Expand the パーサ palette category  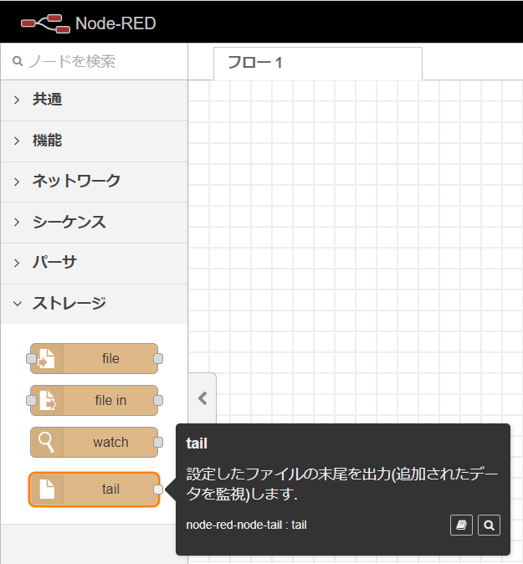pyautogui.click(x=95, y=263)
